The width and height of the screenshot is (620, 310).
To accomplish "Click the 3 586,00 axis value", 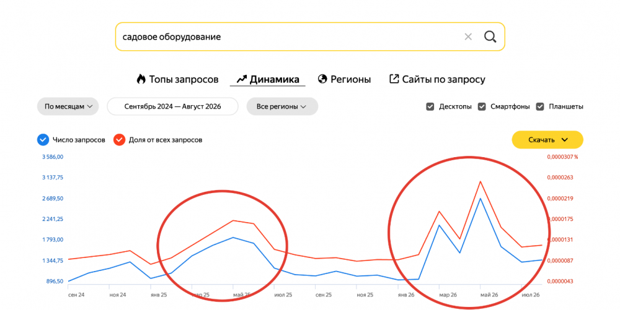I will click(53, 157).
